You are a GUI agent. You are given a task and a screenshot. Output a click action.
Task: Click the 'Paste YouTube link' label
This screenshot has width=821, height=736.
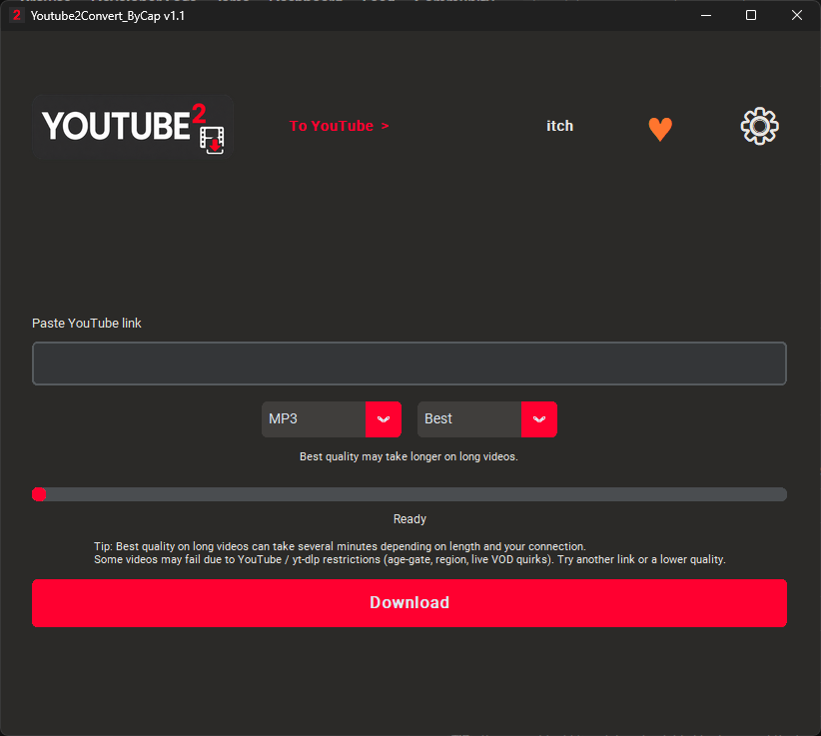tap(86, 324)
